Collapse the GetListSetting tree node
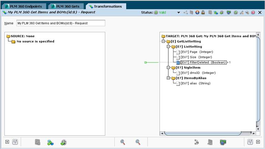 click(x=163, y=41)
